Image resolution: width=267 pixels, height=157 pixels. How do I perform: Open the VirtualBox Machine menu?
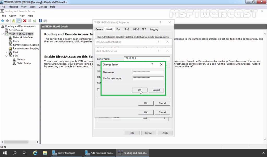(13, 7)
